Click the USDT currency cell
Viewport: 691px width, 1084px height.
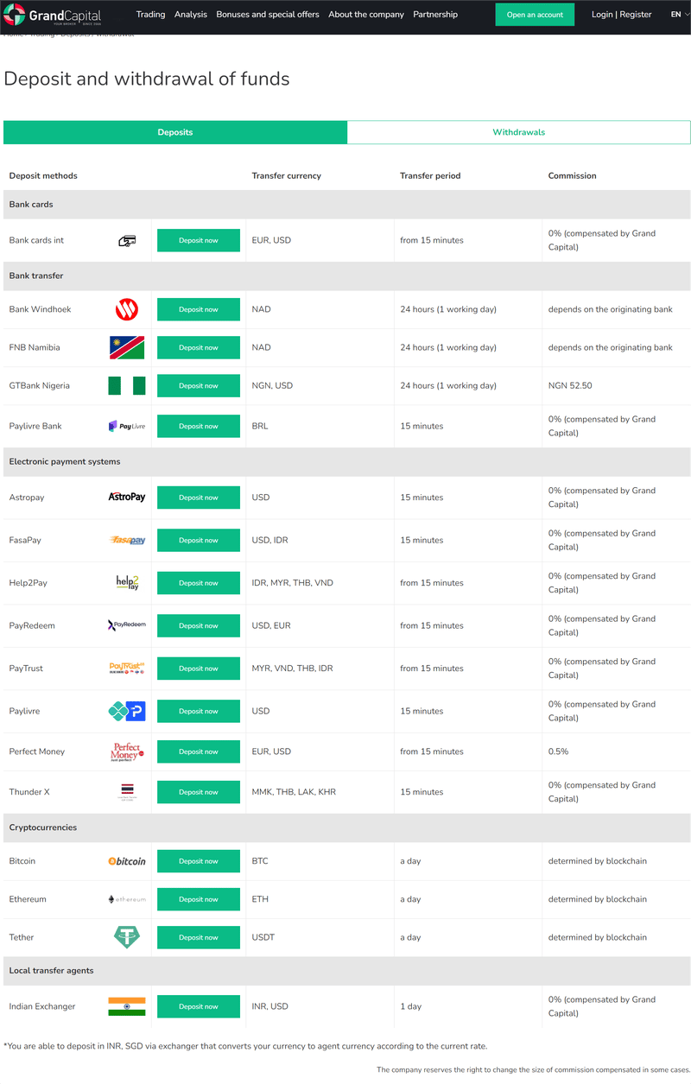[263, 937]
